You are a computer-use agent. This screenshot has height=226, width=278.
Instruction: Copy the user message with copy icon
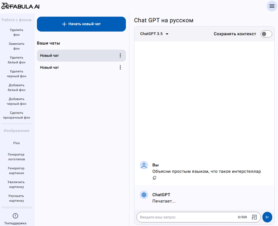154,178
